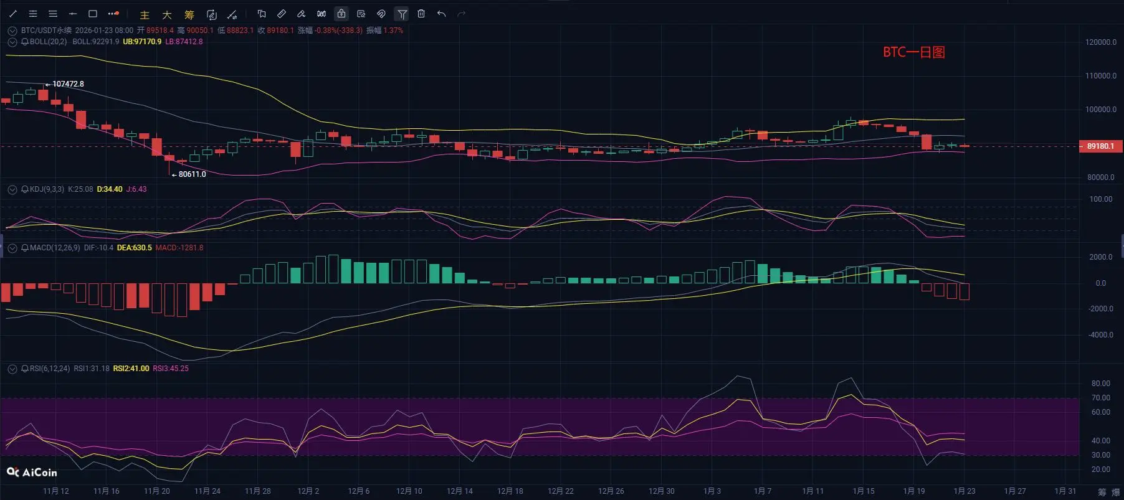
Task: Click the RSI2:41.00 value label
Action: pos(131,369)
